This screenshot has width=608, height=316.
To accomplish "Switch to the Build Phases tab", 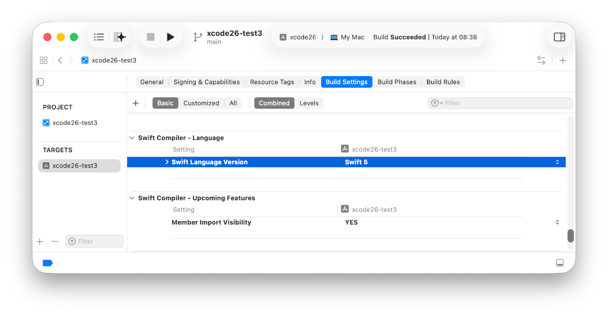I will click(397, 82).
